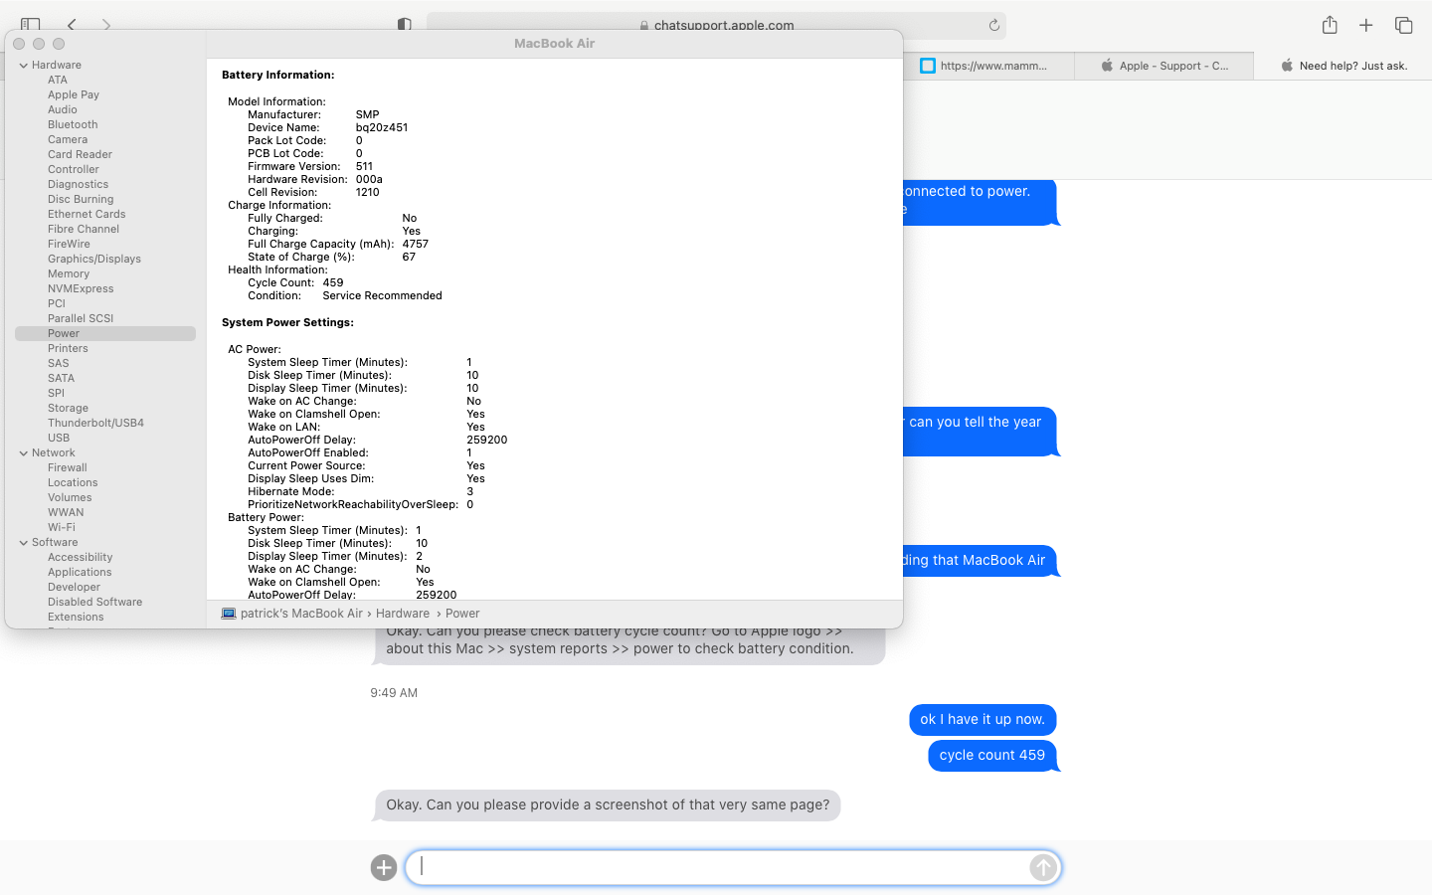Select Apple Pay in the sidebar
The width and height of the screenshot is (1432, 895).
point(74,95)
